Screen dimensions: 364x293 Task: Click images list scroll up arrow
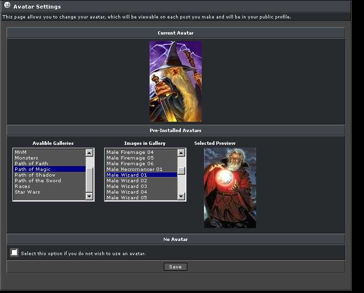click(181, 153)
